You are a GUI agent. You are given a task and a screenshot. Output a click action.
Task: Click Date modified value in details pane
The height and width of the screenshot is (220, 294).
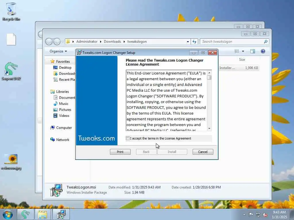click(x=146, y=187)
